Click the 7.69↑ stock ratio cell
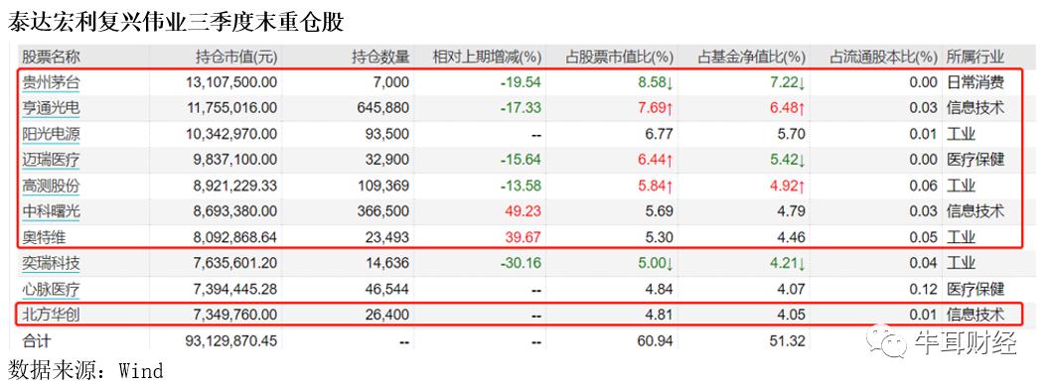Image resolution: width=1051 pixels, height=389 pixels. 656,108
